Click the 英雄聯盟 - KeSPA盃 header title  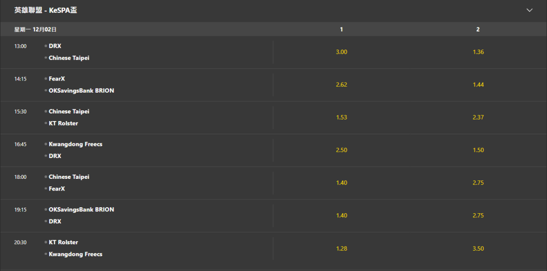(46, 11)
